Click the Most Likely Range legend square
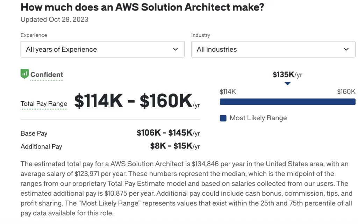This screenshot has height=224, width=358. point(223,118)
